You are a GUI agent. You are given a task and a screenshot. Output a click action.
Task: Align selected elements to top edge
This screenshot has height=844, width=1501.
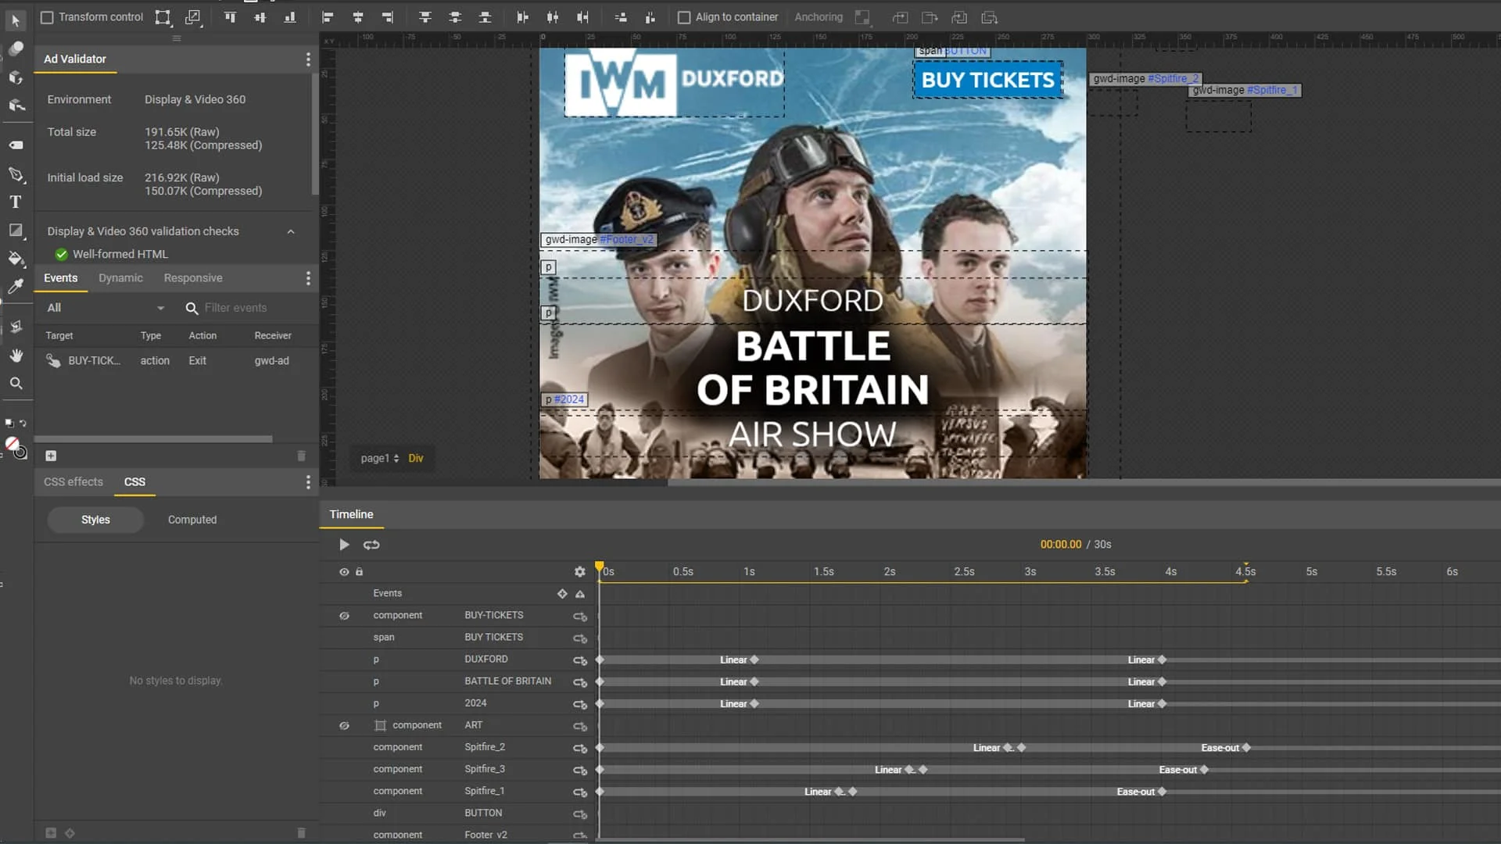click(x=230, y=17)
